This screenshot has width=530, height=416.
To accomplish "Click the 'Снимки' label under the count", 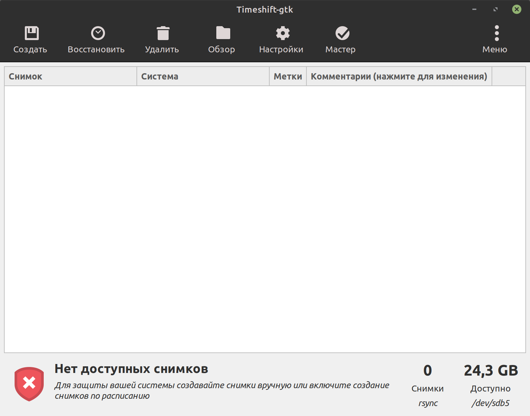I will pos(428,389).
